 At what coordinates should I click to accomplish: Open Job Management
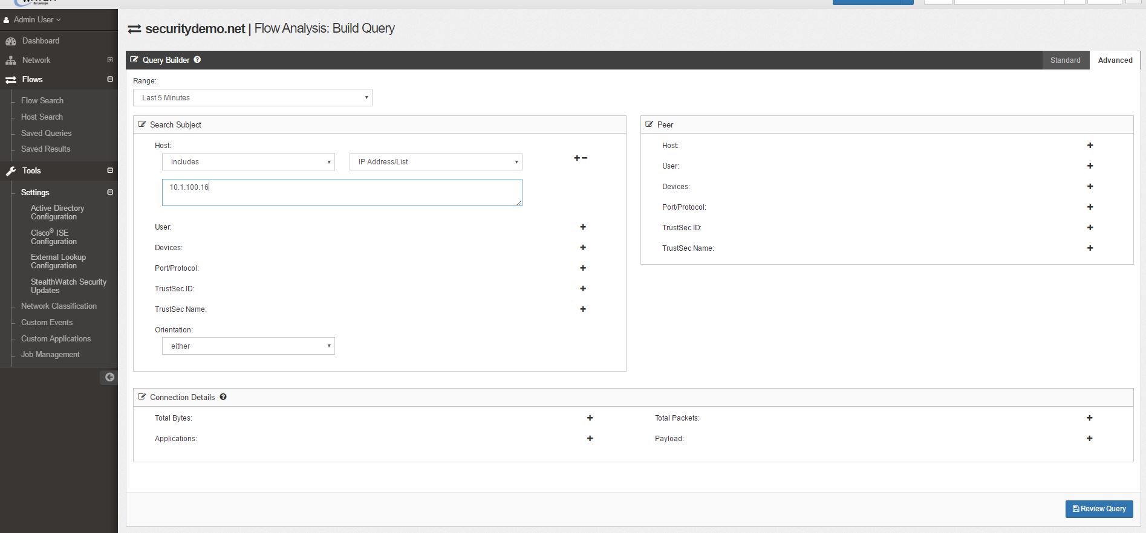pos(50,354)
